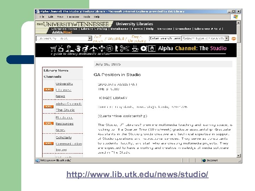255x191 pixels.
Task: Click XML feed badge for Alpha Channel
Action: (x=49, y=106)
